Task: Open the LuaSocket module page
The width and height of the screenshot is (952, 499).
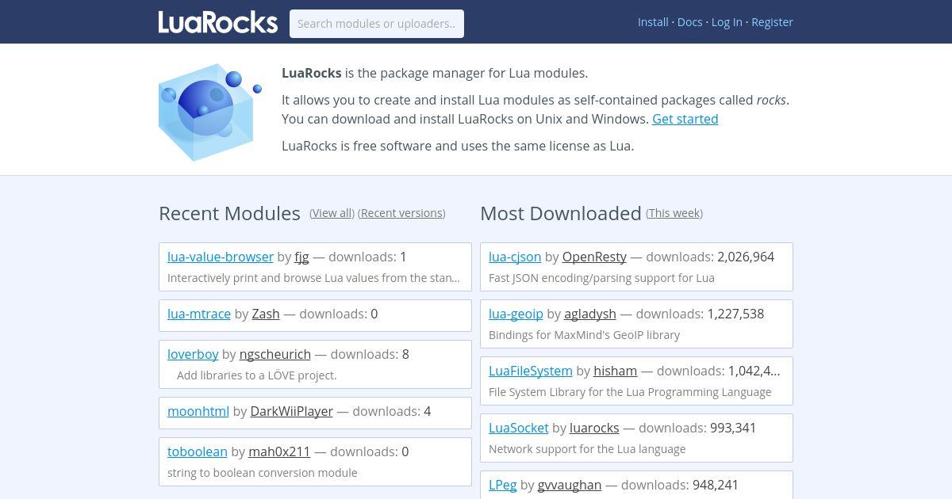Action: 519,428
